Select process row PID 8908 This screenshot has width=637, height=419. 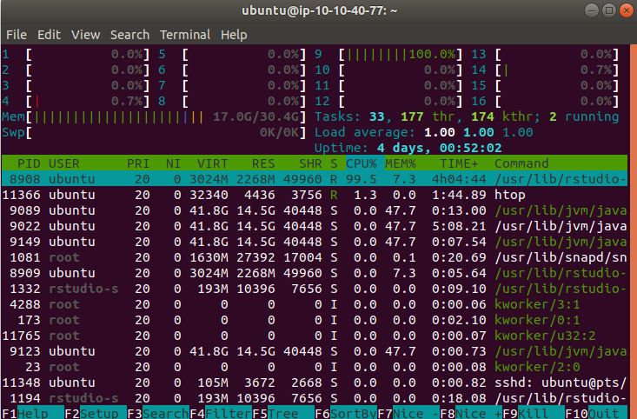click(315, 179)
